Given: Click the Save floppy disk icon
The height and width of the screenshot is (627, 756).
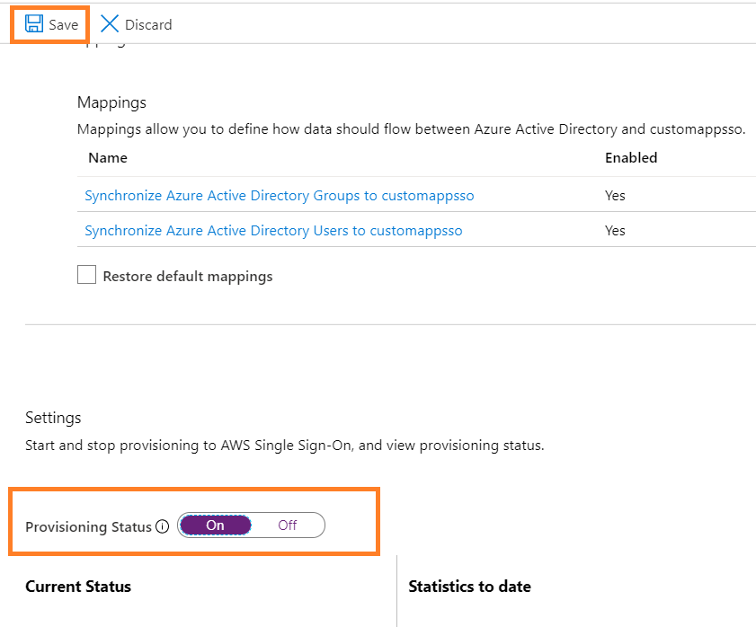Looking at the screenshot, I should pyautogui.click(x=34, y=24).
